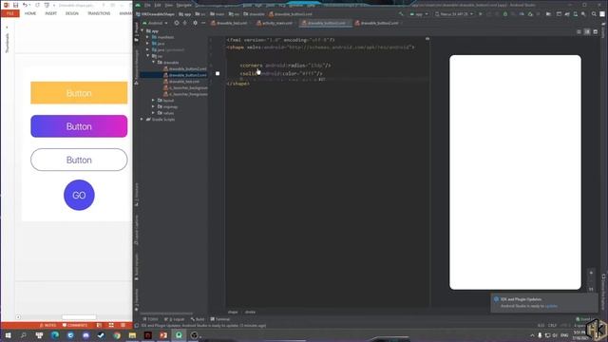This screenshot has width=608, height=342.
Task: Collapse the drawable folder
Action: pos(154,63)
